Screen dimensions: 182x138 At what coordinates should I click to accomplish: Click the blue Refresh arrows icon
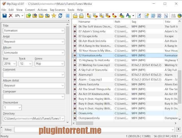point(60,16)
